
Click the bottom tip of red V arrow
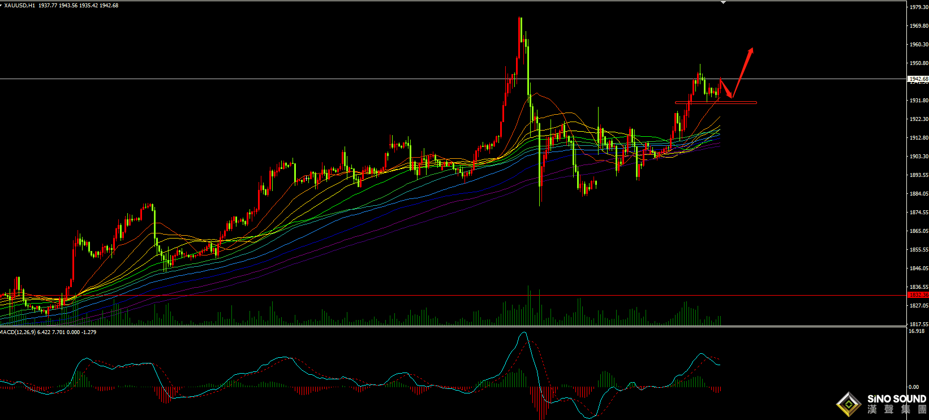tap(732, 98)
